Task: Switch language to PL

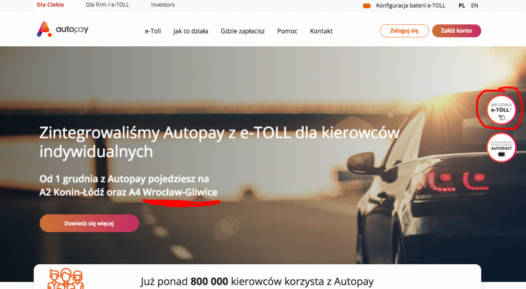Action: click(462, 5)
